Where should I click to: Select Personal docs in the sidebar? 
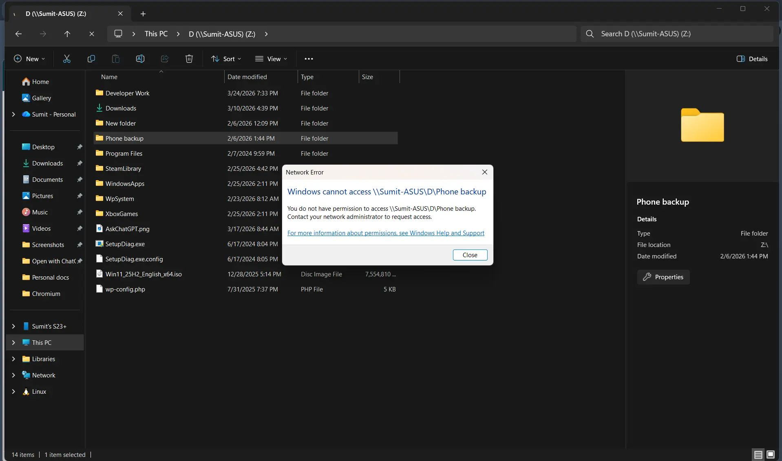(x=45, y=278)
